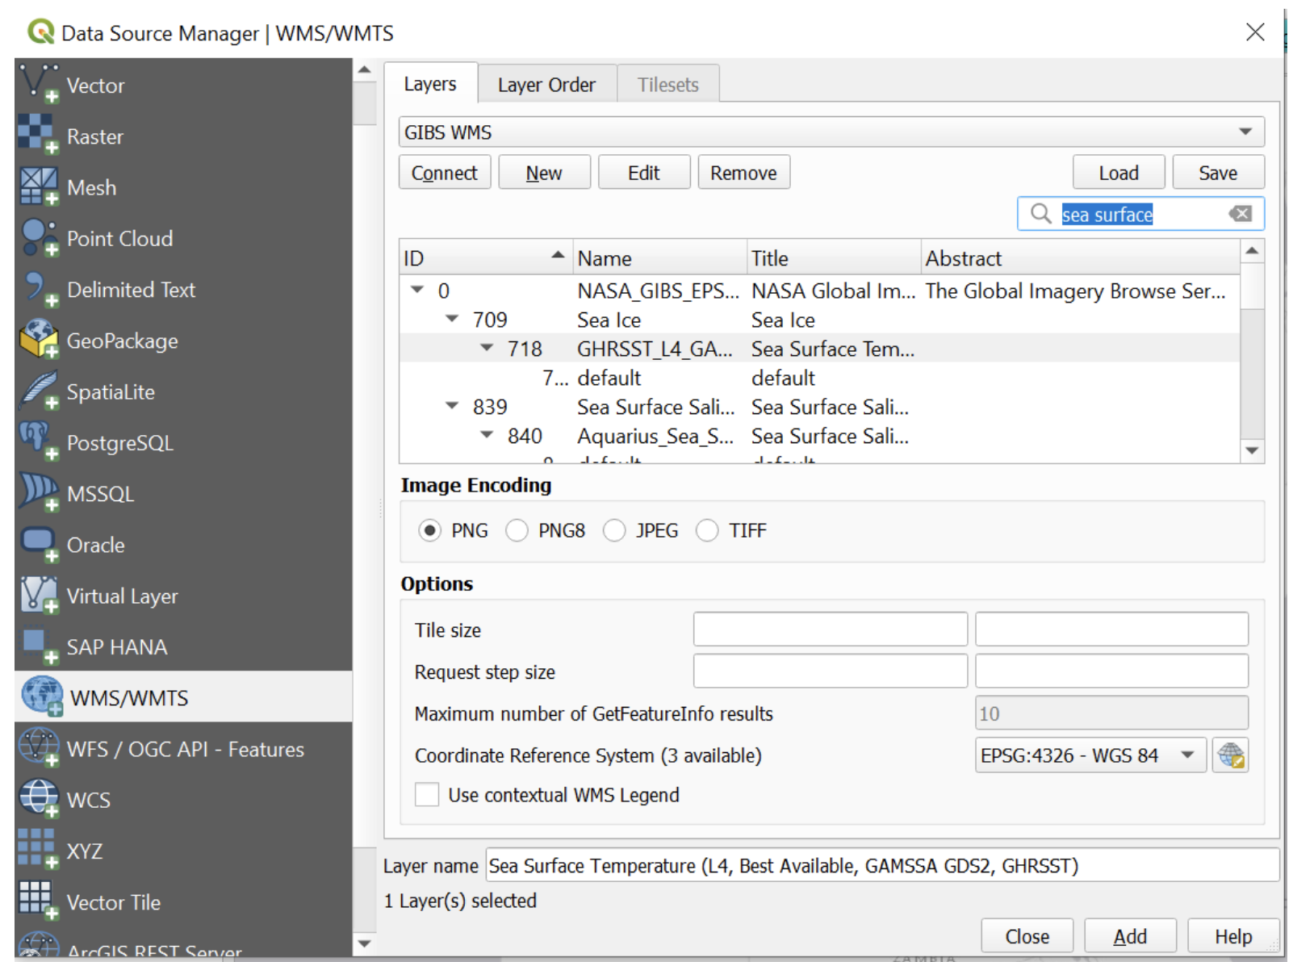The height and width of the screenshot is (962, 1293).
Task: Open the GIBS WMS connection dropdown
Action: click(831, 132)
